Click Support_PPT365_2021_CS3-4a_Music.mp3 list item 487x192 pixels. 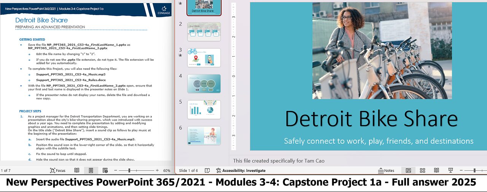[x=70, y=74]
